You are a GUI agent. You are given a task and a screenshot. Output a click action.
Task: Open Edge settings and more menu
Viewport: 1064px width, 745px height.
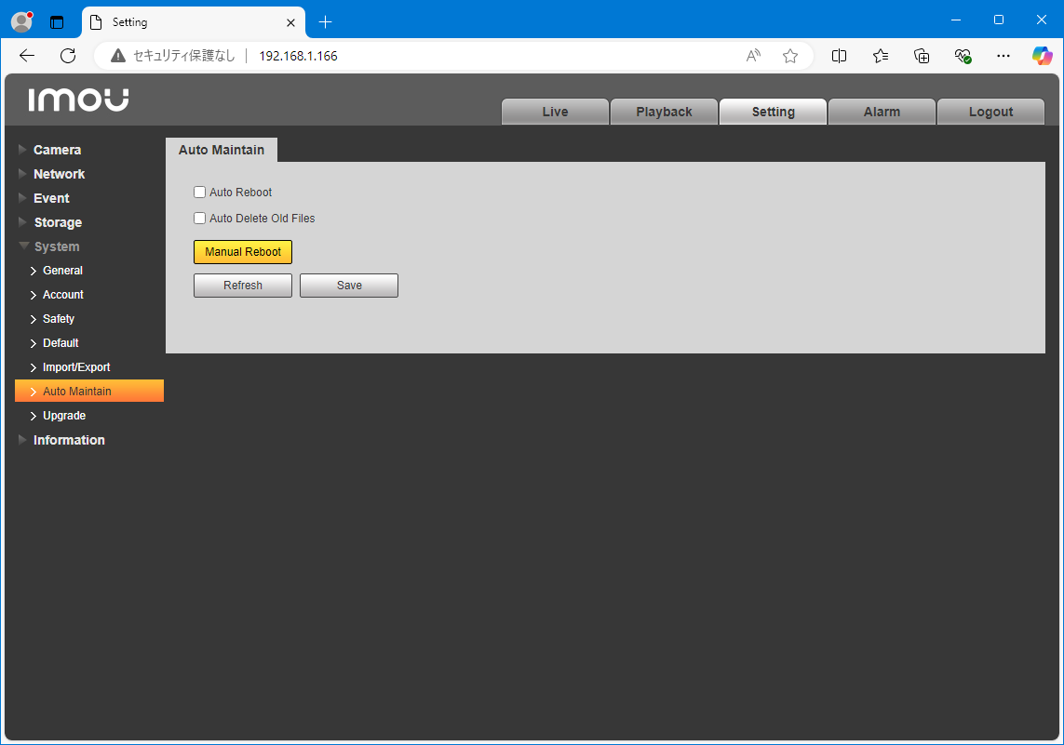1003,56
